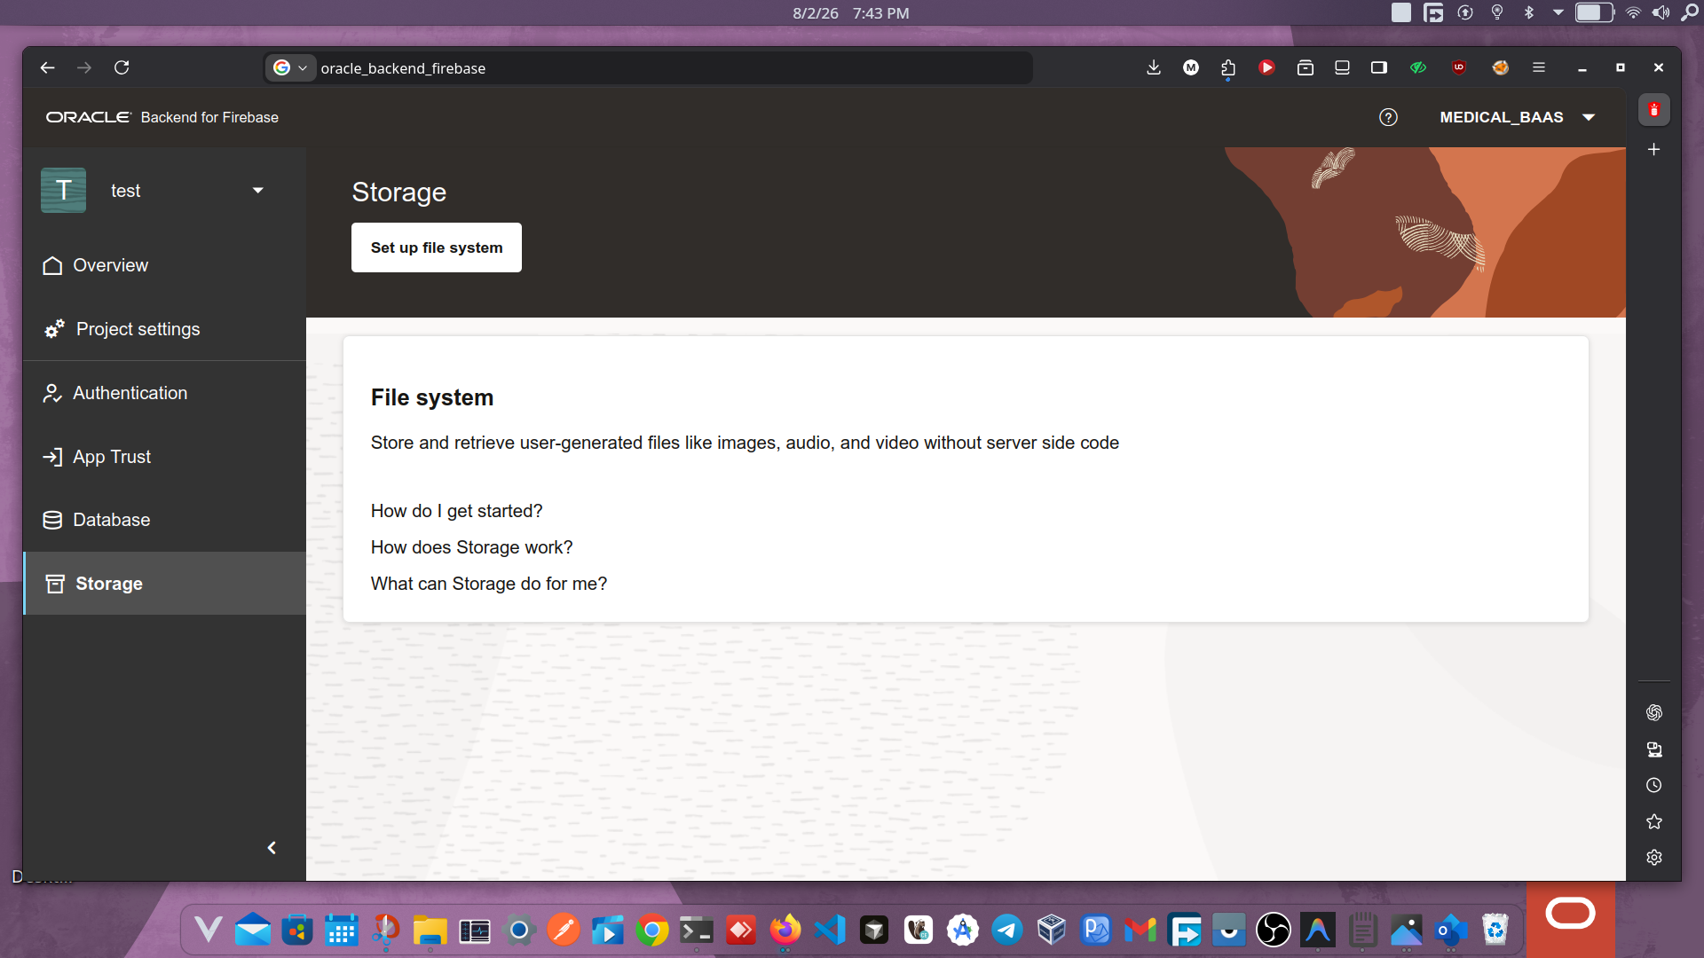Viewport: 1704px width, 958px height.
Task: Open the extensions puzzle icon
Action: coord(1228,67)
